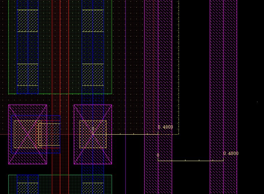Select the top-right yellow hatched contact square
The height and width of the screenshot is (194, 264).
pos(93,21)
